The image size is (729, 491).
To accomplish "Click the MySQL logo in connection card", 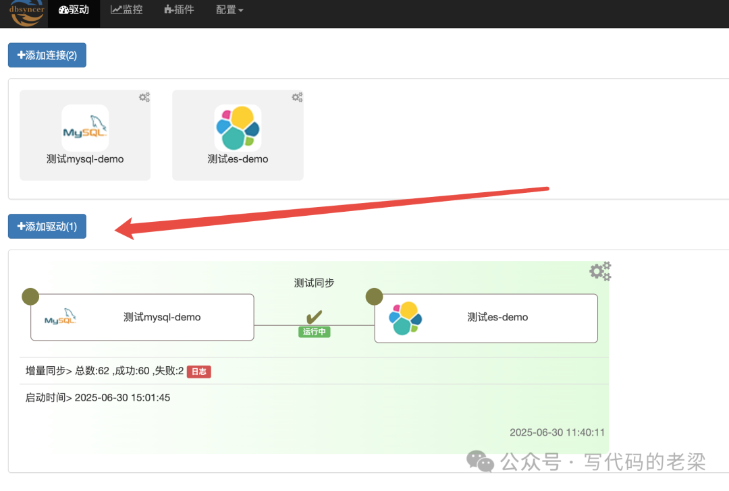I will [85, 128].
